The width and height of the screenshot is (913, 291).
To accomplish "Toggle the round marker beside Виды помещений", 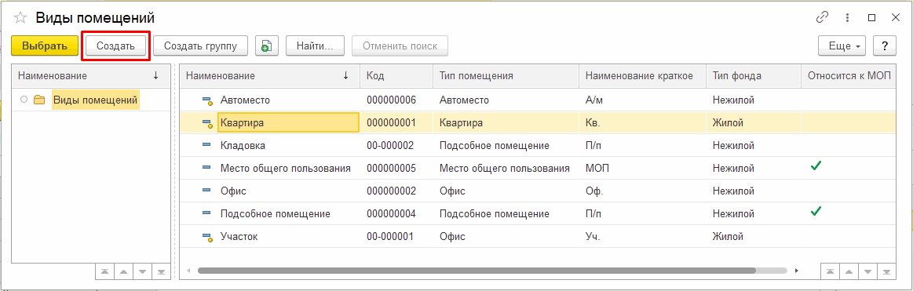I will tap(24, 100).
